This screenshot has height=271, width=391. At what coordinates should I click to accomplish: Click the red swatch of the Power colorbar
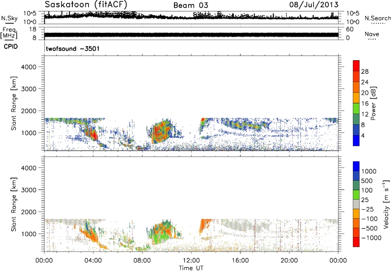tap(356, 66)
